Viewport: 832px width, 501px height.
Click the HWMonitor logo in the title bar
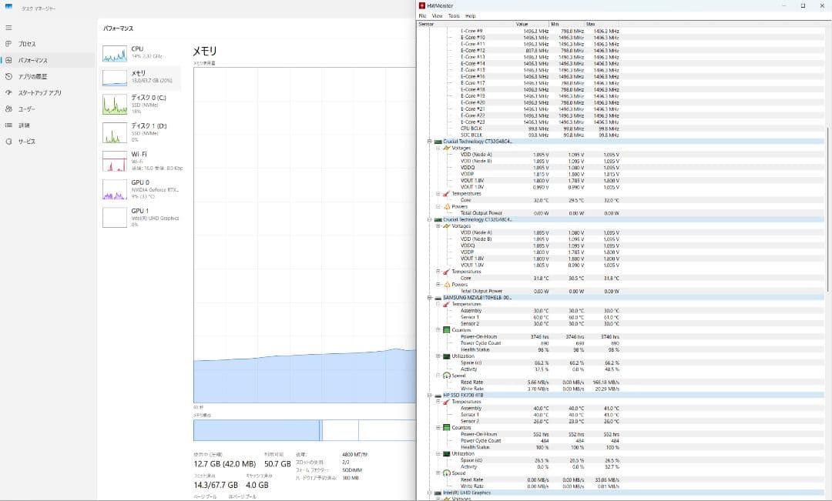coord(421,5)
